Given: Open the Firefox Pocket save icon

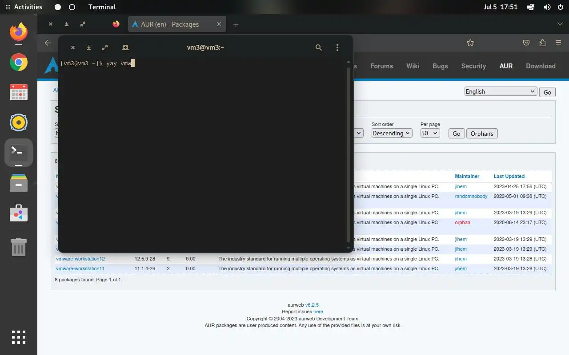Looking at the screenshot, I should coord(526,43).
